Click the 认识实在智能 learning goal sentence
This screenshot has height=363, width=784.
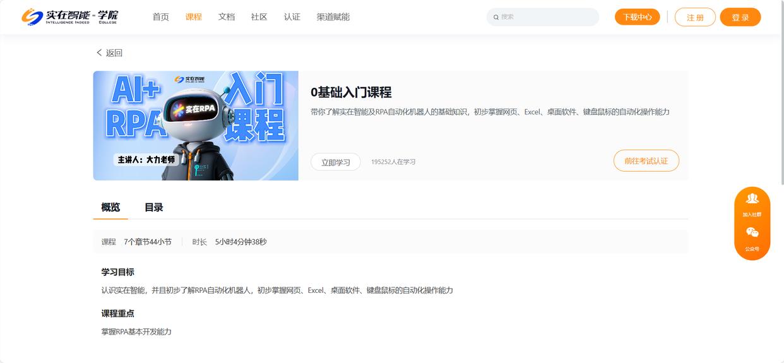pyautogui.click(x=277, y=290)
